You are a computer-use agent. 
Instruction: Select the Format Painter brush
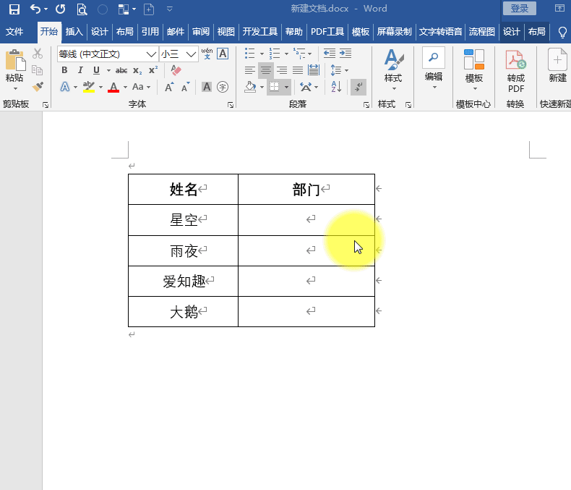[38, 87]
